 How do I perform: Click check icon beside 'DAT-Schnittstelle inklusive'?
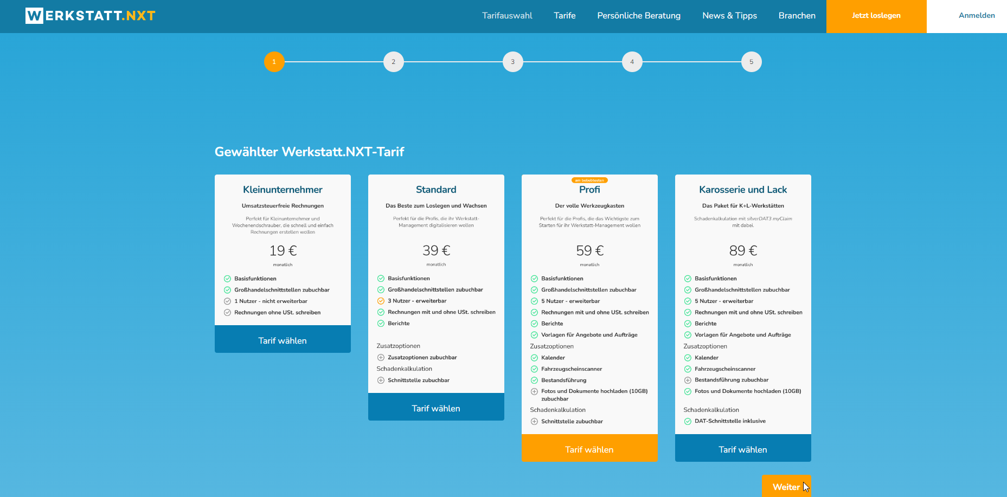[688, 421]
